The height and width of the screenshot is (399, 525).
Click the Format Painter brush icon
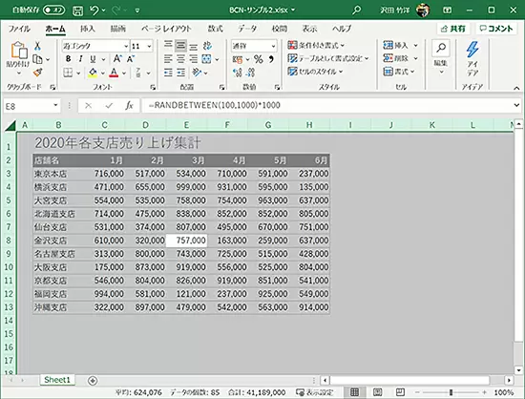pyautogui.click(x=37, y=73)
